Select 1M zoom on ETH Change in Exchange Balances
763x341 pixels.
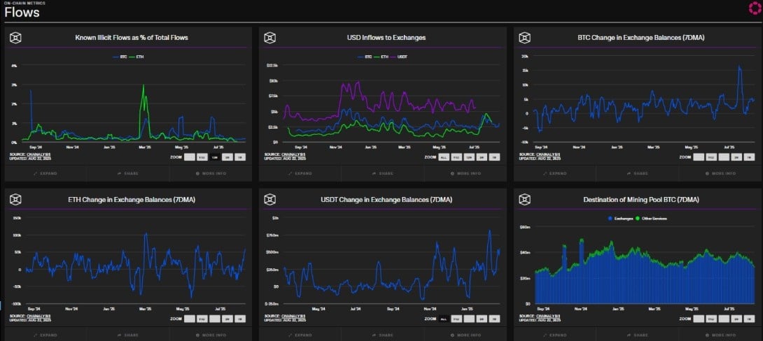coord(240,319)
